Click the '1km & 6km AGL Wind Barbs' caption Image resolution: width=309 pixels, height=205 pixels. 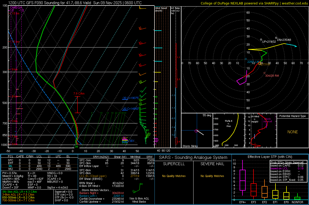tap(139, 200)
